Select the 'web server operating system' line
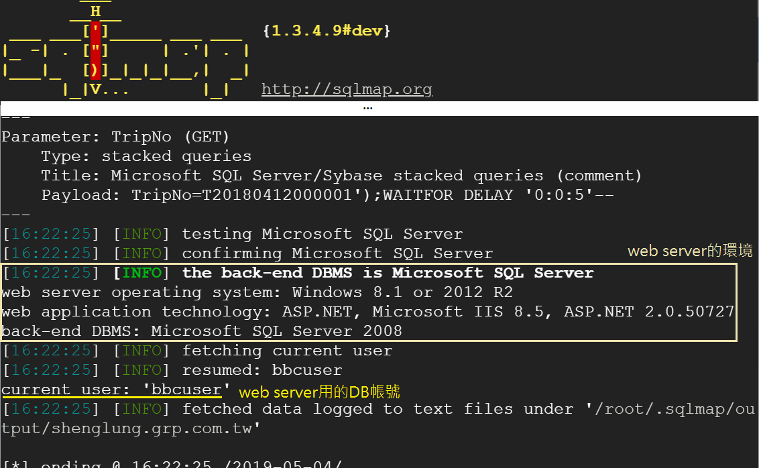759x468 pixels. pyautogui.click(x=257, y=292)
